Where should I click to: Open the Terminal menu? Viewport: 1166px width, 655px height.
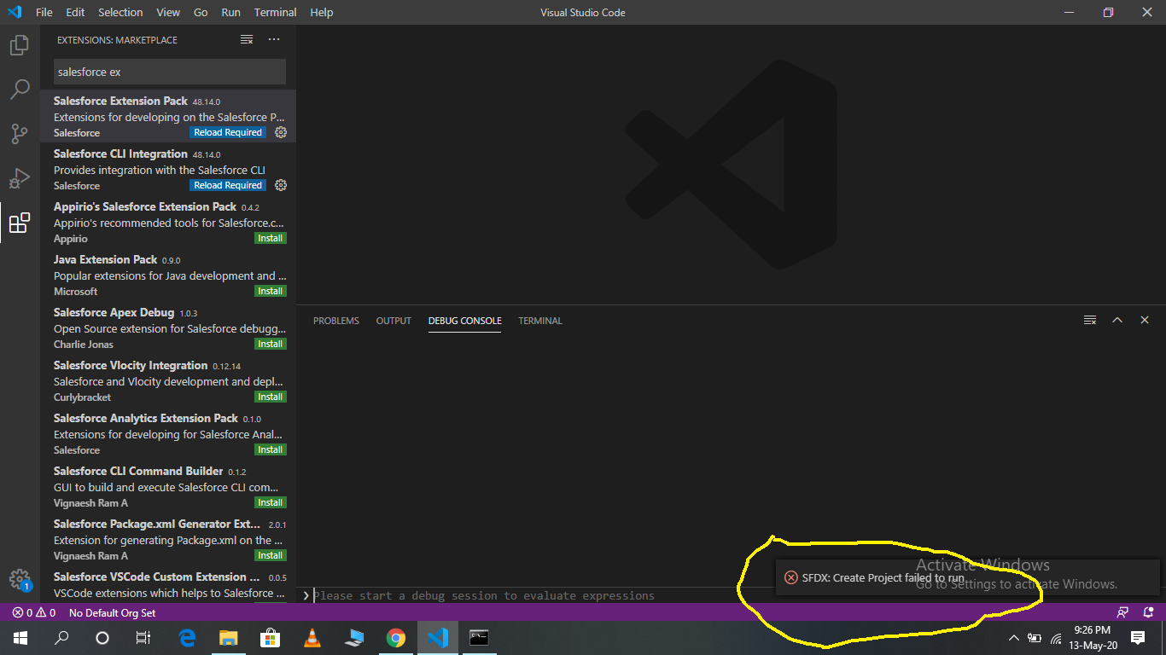click(x=275, y=12)
